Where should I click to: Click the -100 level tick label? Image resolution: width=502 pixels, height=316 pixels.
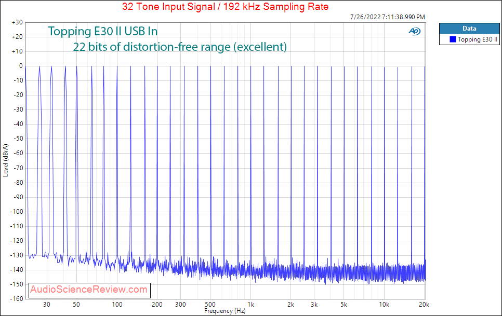click(x=16, y=212)
